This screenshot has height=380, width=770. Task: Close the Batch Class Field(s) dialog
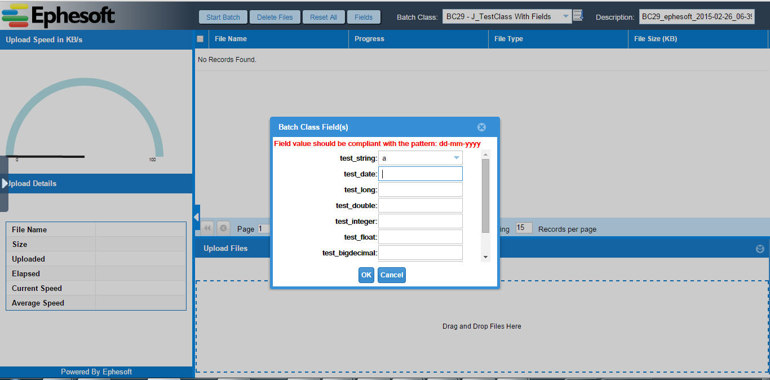(481, 127)
